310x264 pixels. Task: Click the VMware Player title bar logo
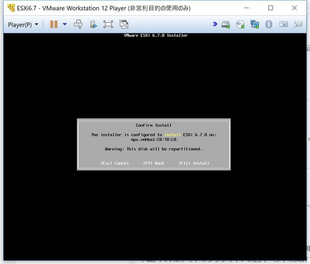(x=11, y=8)
